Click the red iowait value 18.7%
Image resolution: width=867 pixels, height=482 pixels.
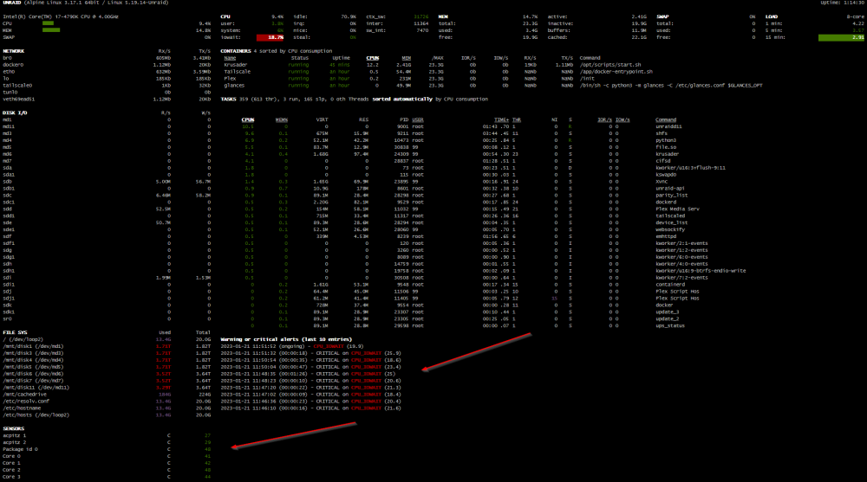pyautogui.click(x=271, y=37)
